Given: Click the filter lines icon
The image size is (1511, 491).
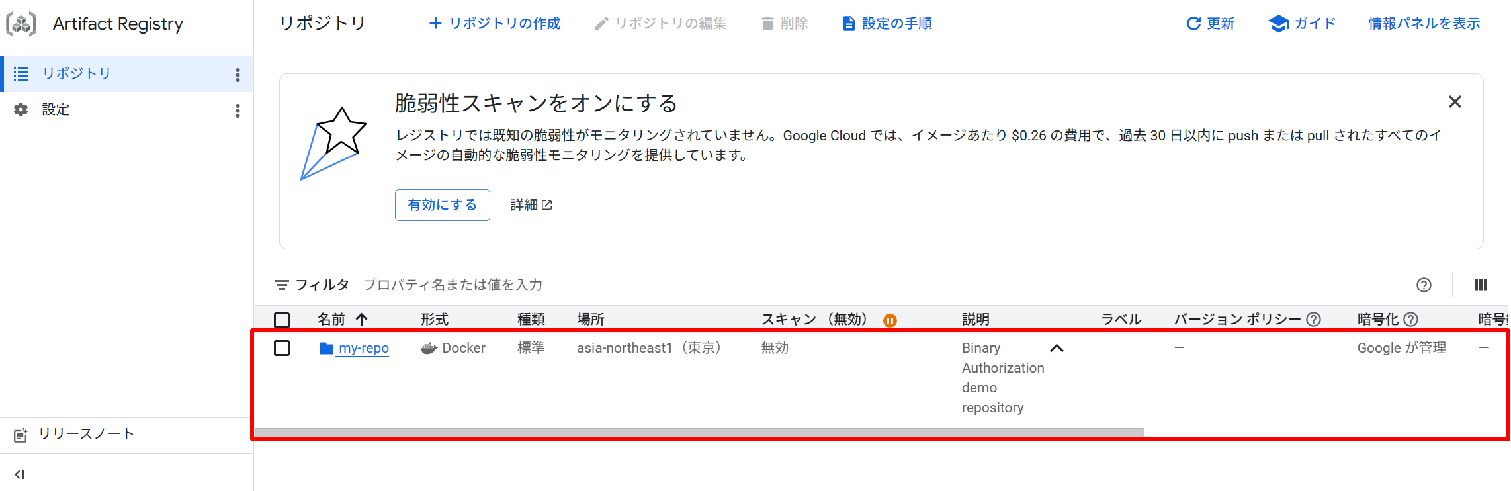Looking at the screenshot, I should pyautogui.click(x=282, y=285).
